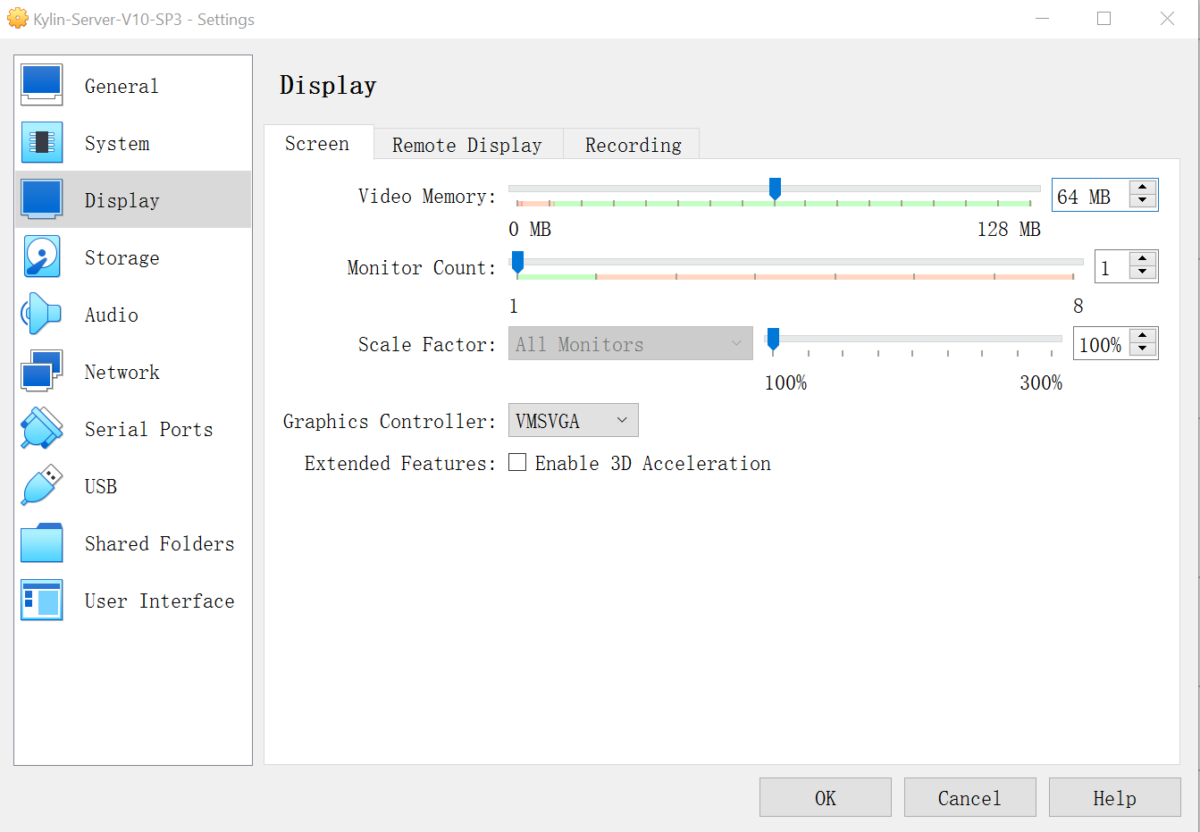This screenshot has width=1200, height=832.
Task: Open the Graphics Controller VMSVGA dropdown
Action: 573,420
